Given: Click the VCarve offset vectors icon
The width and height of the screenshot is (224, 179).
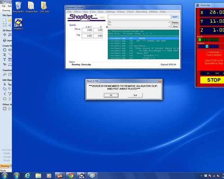Looking at the screenshot, I should [5, 109].
